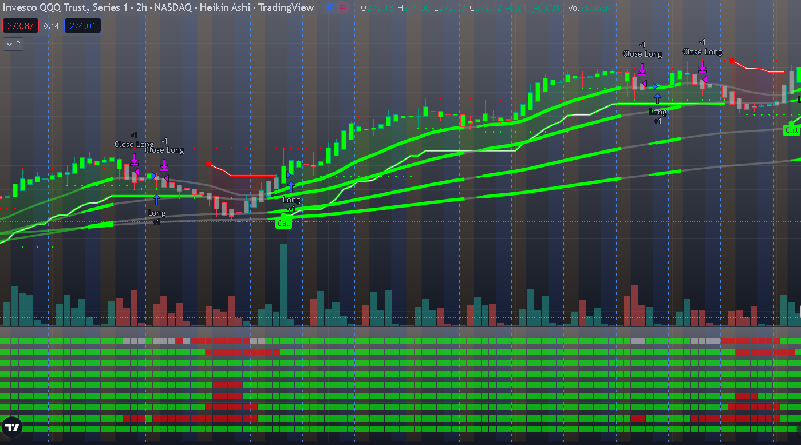Click the blue Long arrow directly above Call label
The image size is (801, 445).
(291, 186)
